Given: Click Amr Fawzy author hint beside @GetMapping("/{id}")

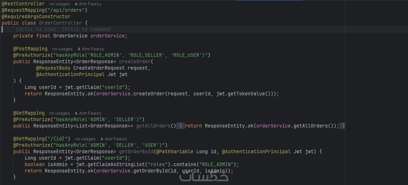Looking at the screenshot, I should [114, 139].
